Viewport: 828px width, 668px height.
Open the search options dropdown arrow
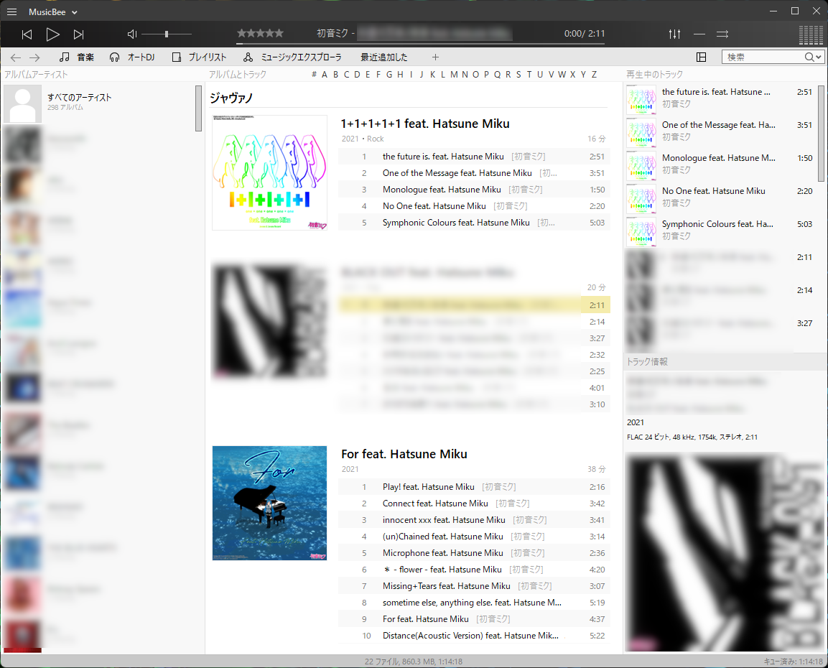coord(819,57)
